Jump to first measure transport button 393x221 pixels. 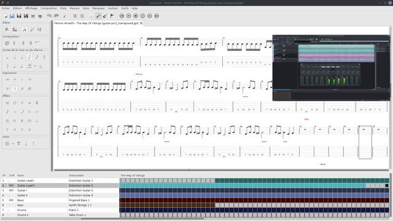(122, 16)
